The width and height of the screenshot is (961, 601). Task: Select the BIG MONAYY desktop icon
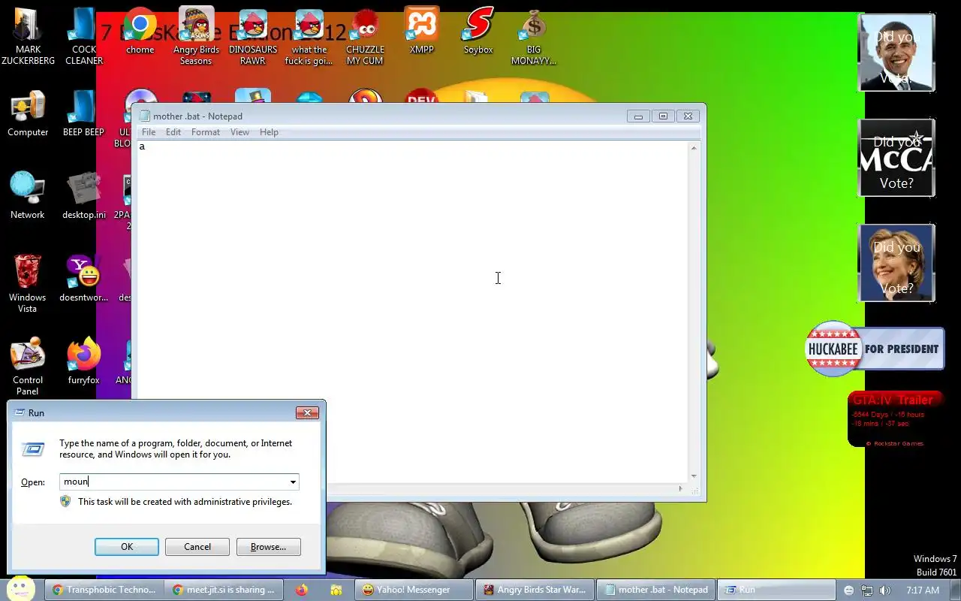click(534, 36)
